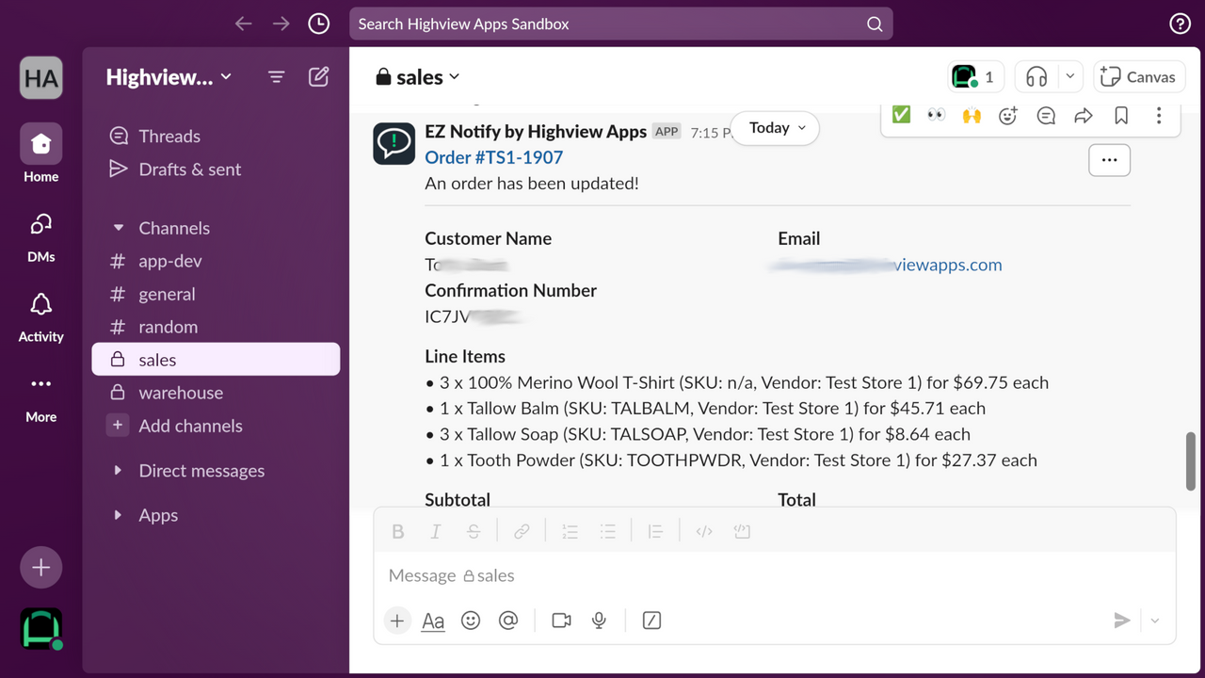1205x678 pixels.
Task: Open the huddle options chevron
Action: pyautogui.click(x=1070, y=77)
